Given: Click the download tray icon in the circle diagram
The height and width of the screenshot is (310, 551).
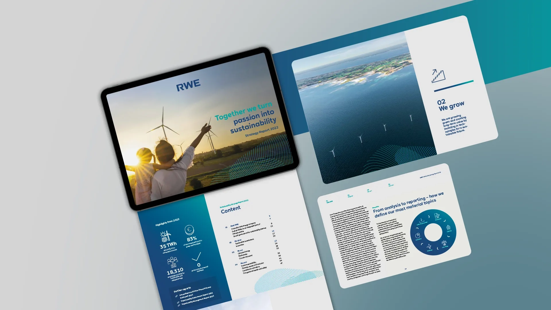Looking at the screenshot, I should coord(422,220).
